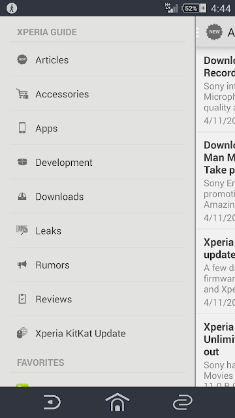This screenshot has width=235, height=418.
Task: Open the first Download article in the list
Action: pos(216,90)
